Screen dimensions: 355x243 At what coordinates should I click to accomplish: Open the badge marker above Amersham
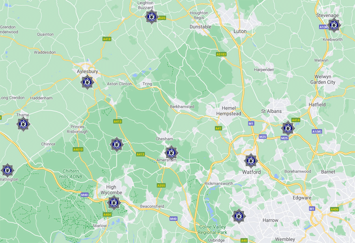click(171, 152)
